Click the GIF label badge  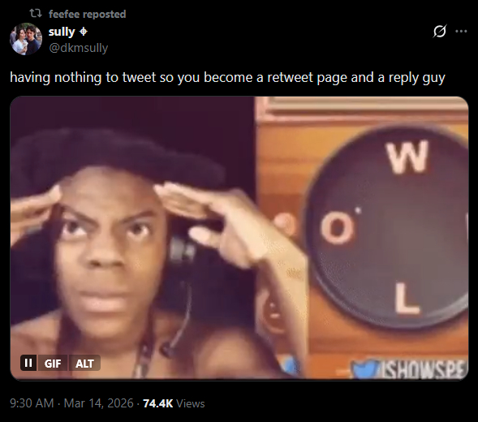click(x=53, y=363)
